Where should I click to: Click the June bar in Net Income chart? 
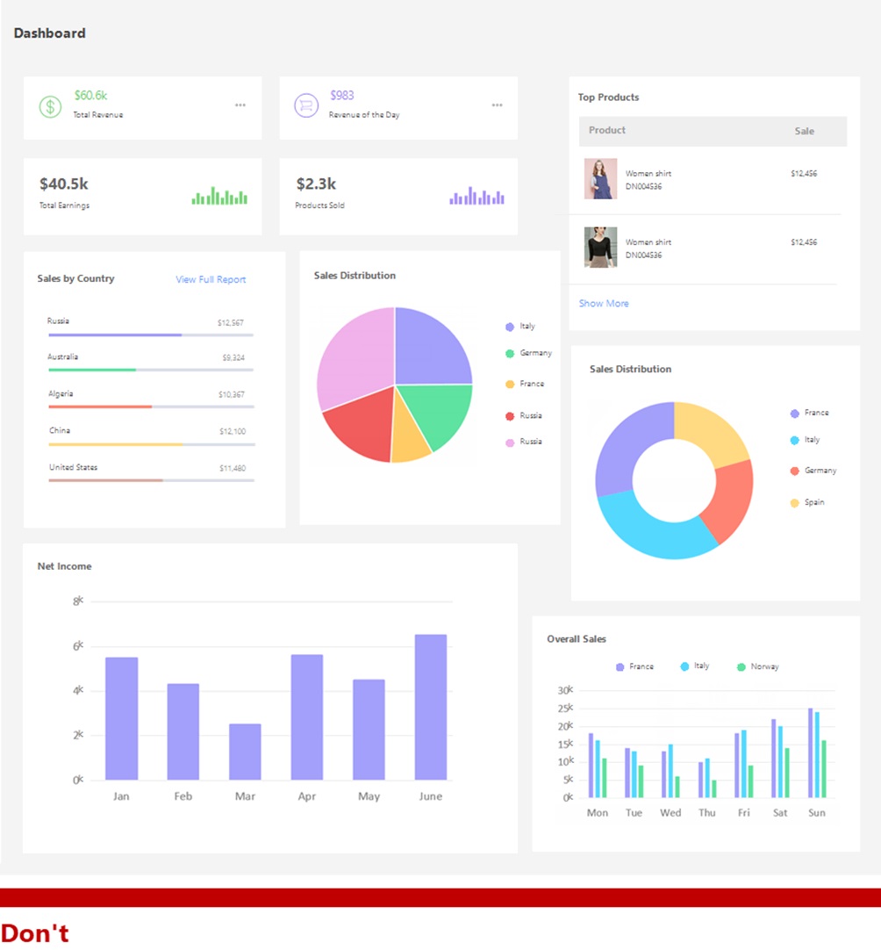[x=431, y=707]
